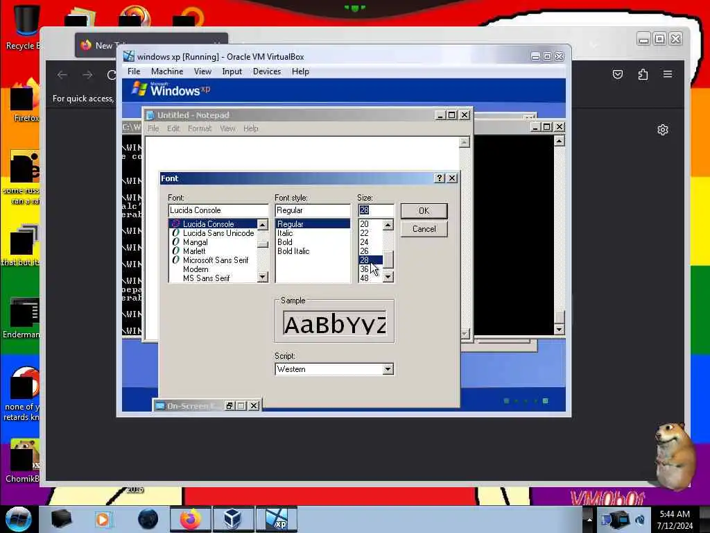This screenshot has width=710, height=533.
Task: Open Notepad Edit menu
Action: [x=173, y=128]
